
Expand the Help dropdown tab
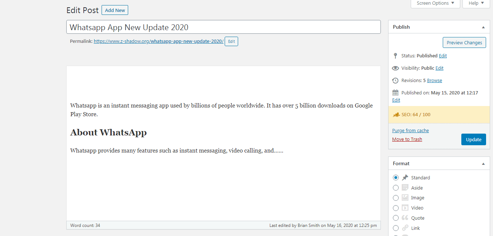pyautogui.click(x=476, y=3)
